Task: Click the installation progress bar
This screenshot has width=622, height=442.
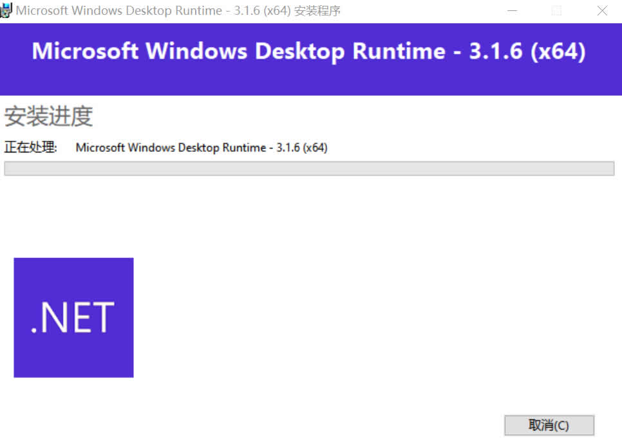Action: [309, 169]
